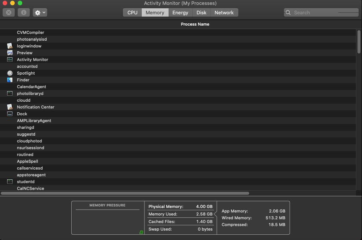Select the loginwindow process icon
The width and height of the screenshot is (362, 240).
tap(10, 46)
